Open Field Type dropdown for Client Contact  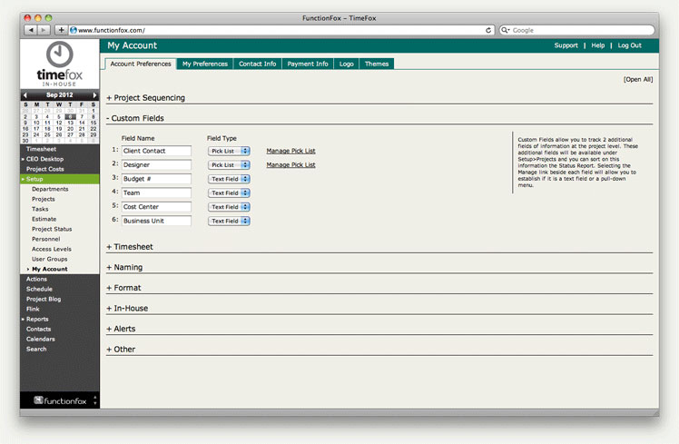(229, 151)
